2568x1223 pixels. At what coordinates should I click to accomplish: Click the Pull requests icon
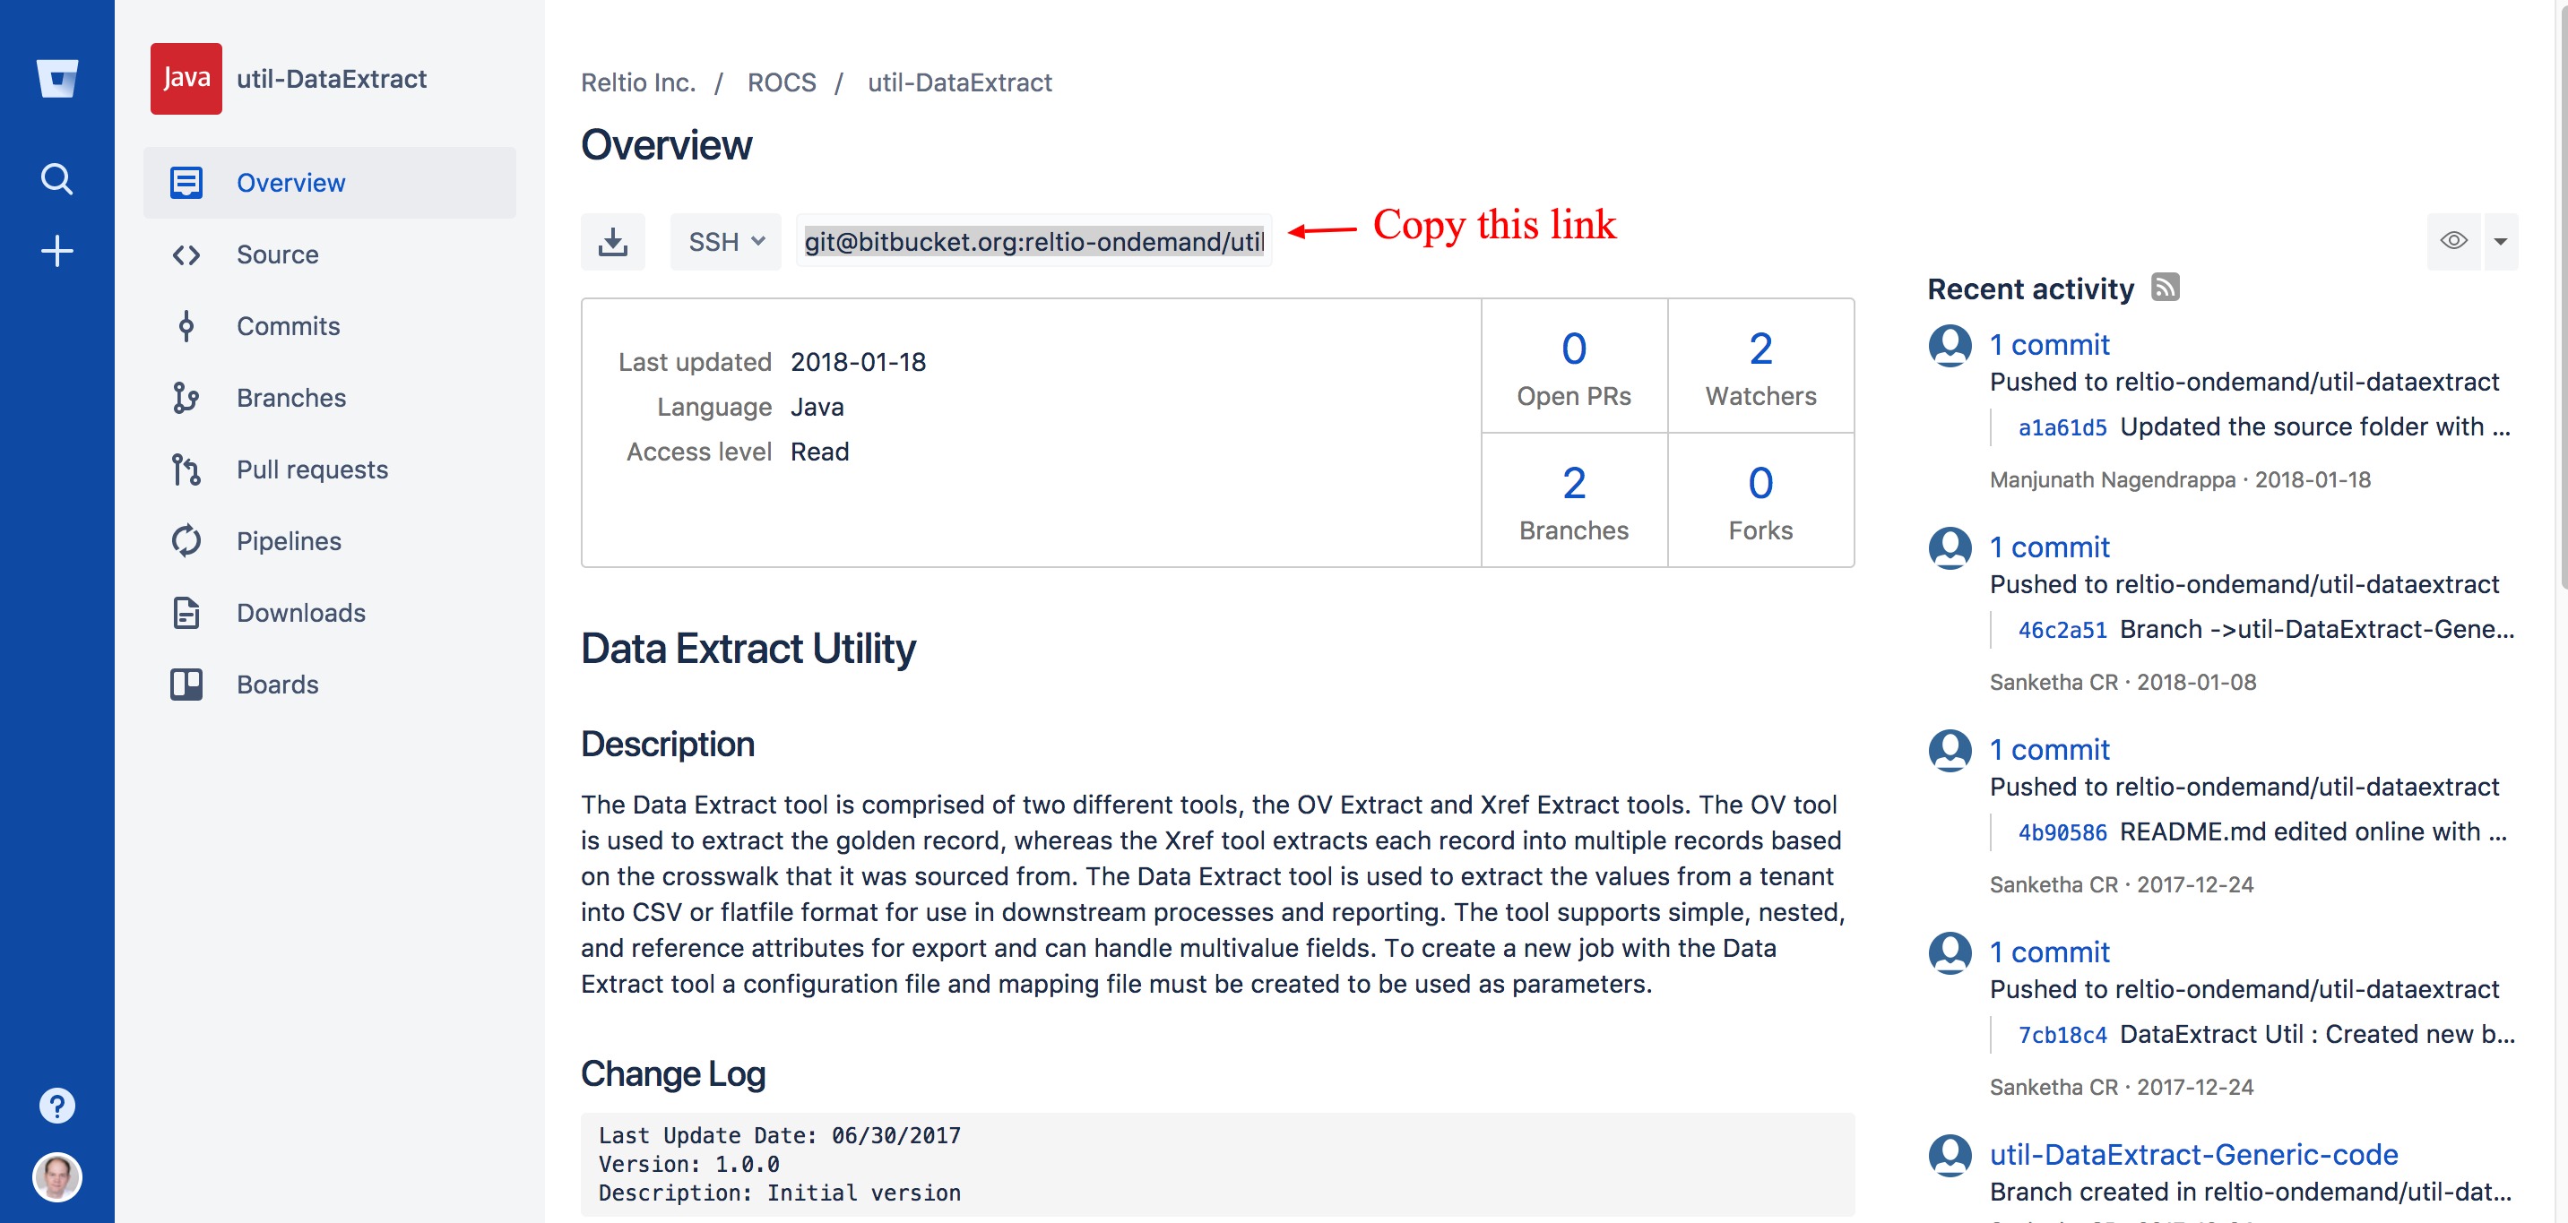tap(186, 469)
